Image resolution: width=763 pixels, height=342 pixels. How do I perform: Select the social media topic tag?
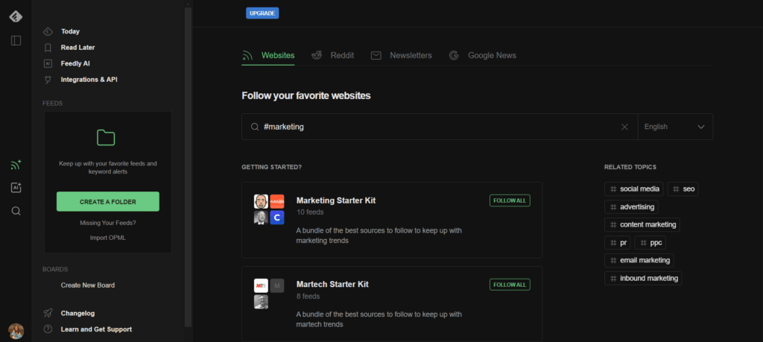click(634, 189)
